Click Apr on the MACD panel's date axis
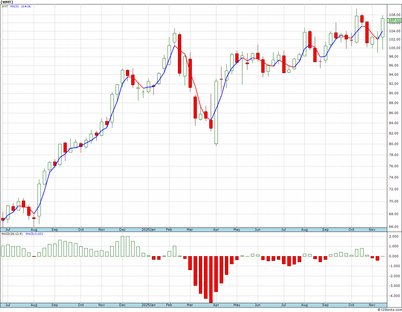Image resolution: width=402 pixels, height=312 pixels. [x=216, y=305]
